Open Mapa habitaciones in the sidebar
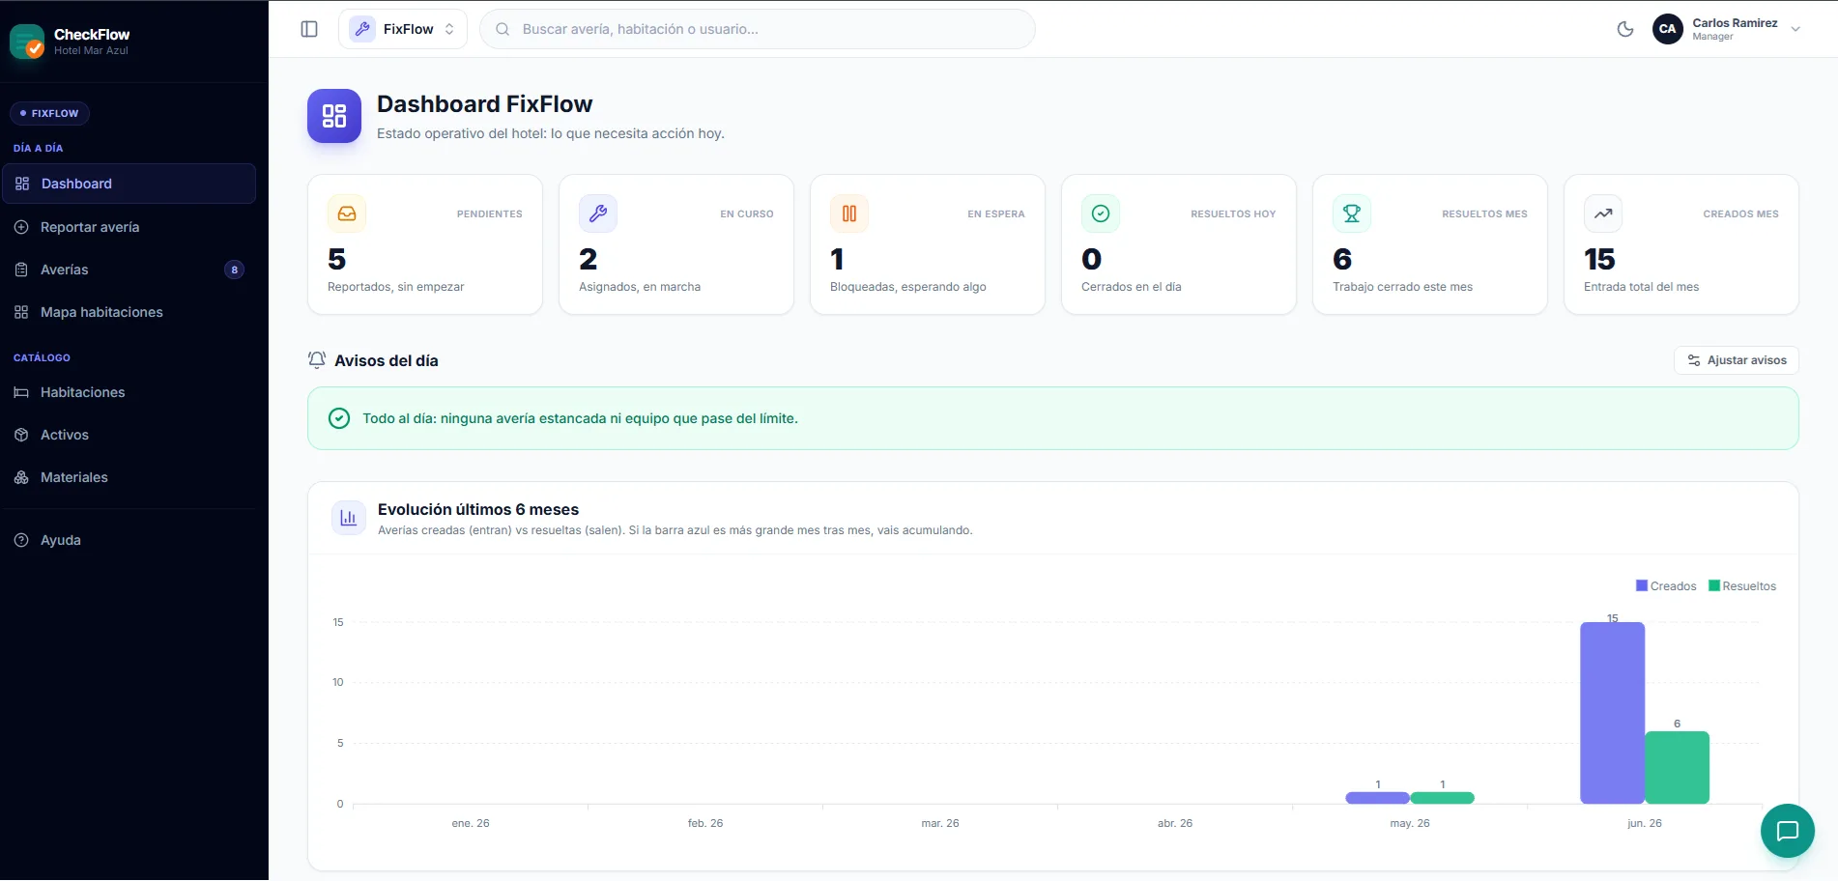1838x881 pixels. (x=129, y=312)
